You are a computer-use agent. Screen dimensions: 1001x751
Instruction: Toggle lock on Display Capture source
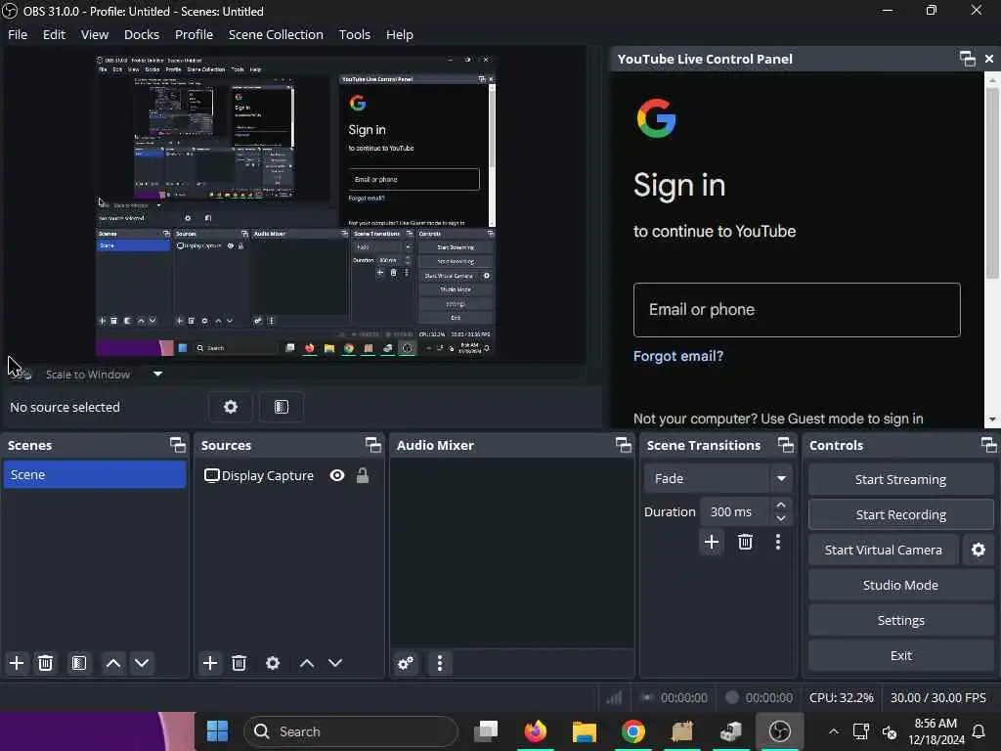363,475
